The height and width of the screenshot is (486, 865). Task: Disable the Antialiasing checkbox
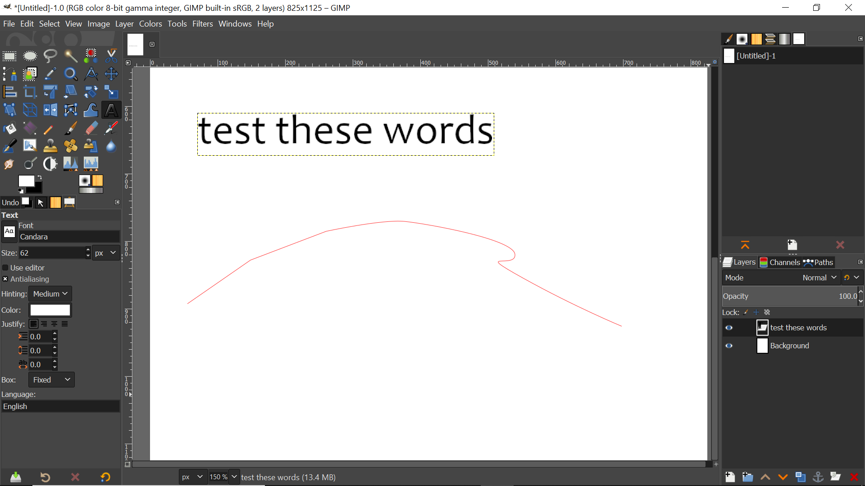point(5,279)
